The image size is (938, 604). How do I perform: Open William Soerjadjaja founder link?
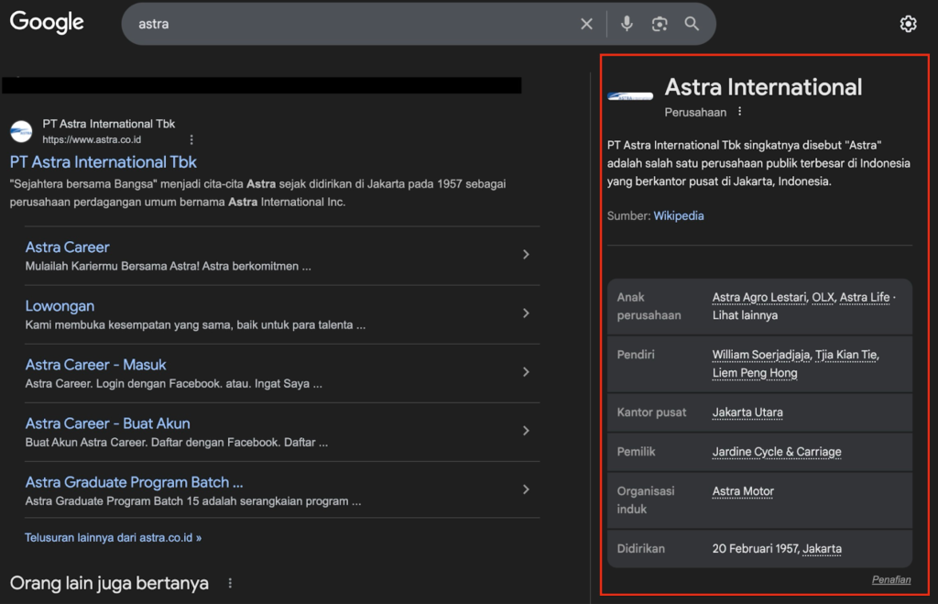click(759, 355)
